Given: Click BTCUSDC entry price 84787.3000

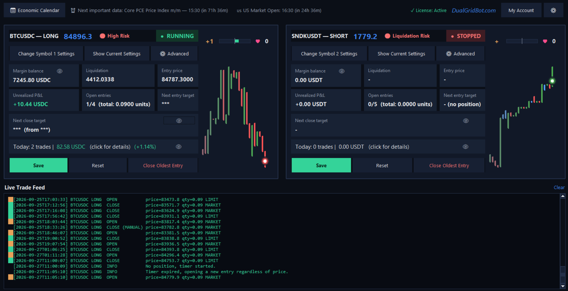Looking at the screenshot, I should [177, 79].
